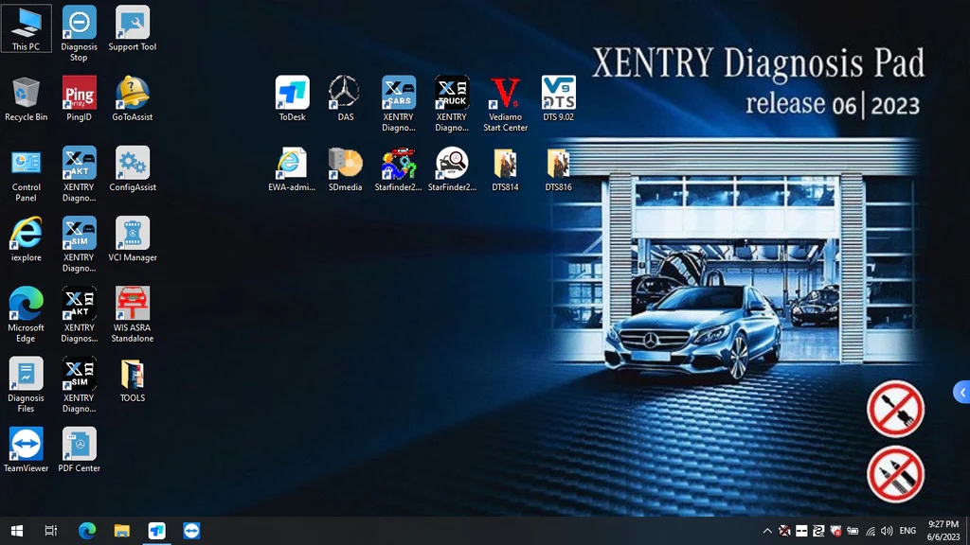Open Vediamo Start Center icon
The width and height of the screenshot is (970, 545).
point(505,93)
